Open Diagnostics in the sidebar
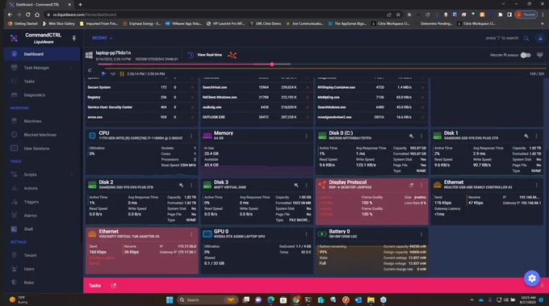 [34, 95]
